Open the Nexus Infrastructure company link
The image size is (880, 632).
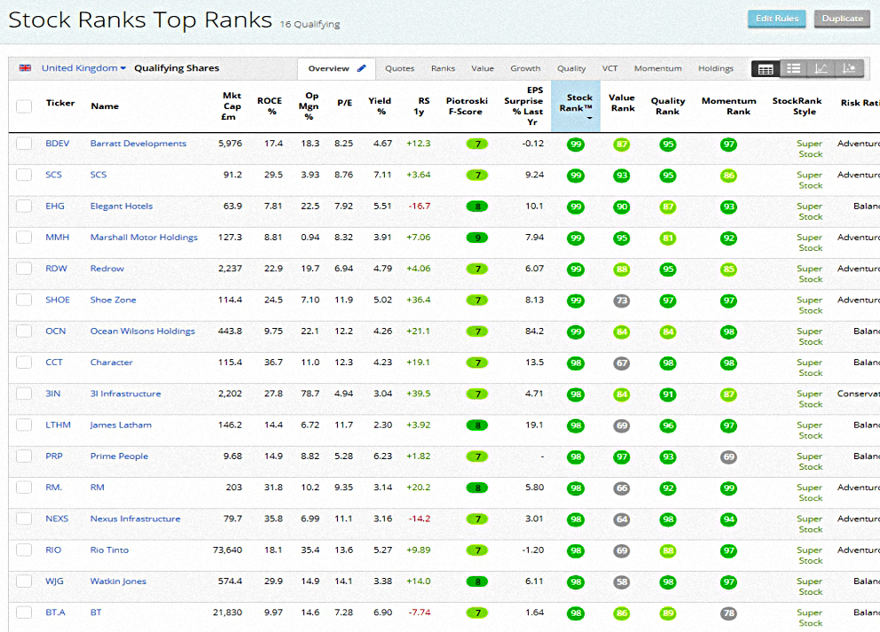pos(135,519)
